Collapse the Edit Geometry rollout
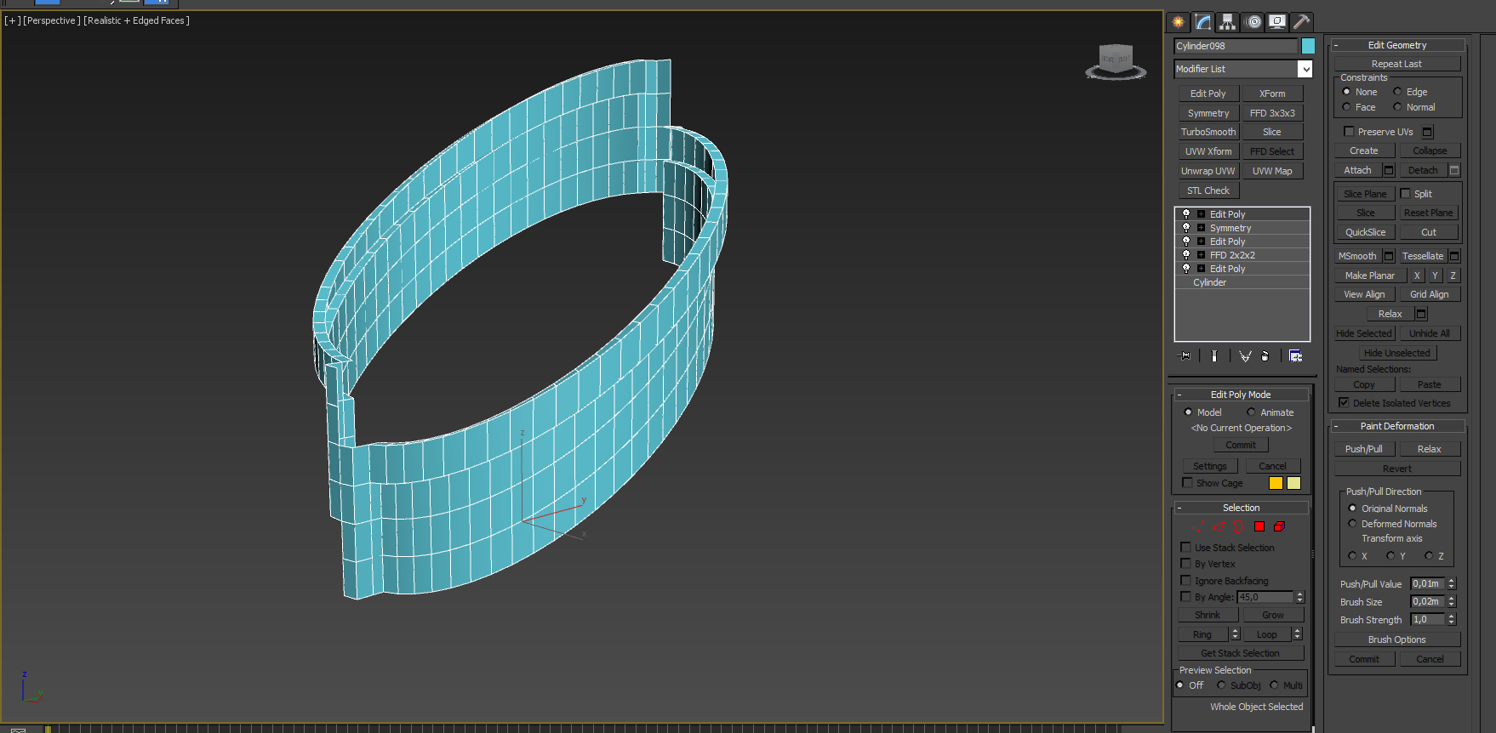The height and width of the screenshot is (733, 1496). (1397, 45)
